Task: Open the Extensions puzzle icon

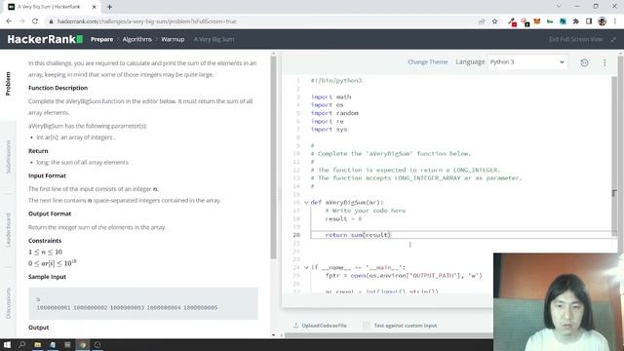Action: click(x=576, y=21)
